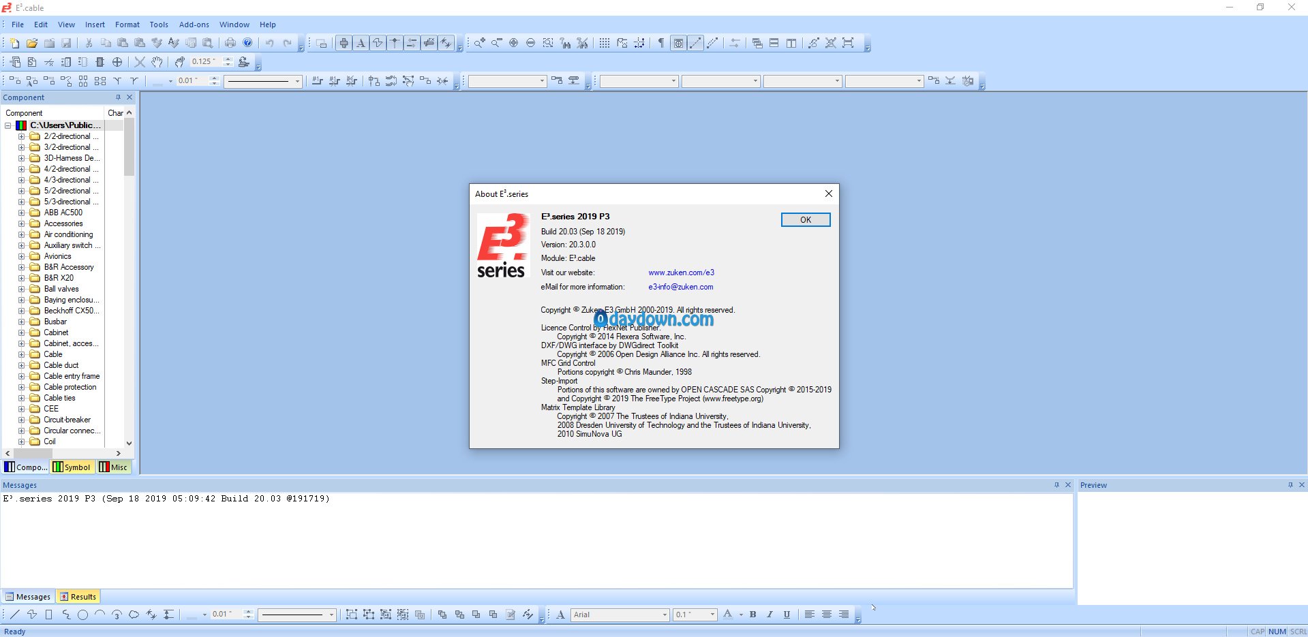Click the cascade windows icon
This screenshot has height=637, width=1308.
[757, 43]
